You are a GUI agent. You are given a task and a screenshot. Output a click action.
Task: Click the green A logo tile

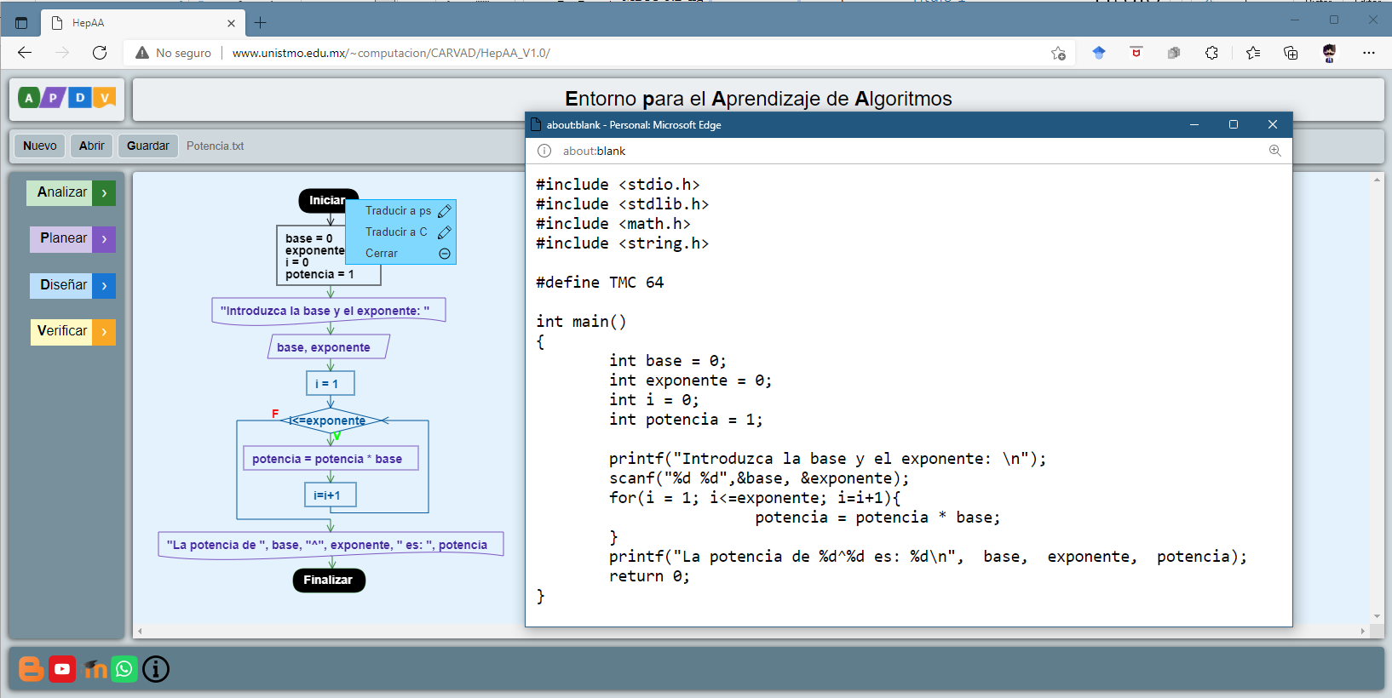click(x=29, y=98)
